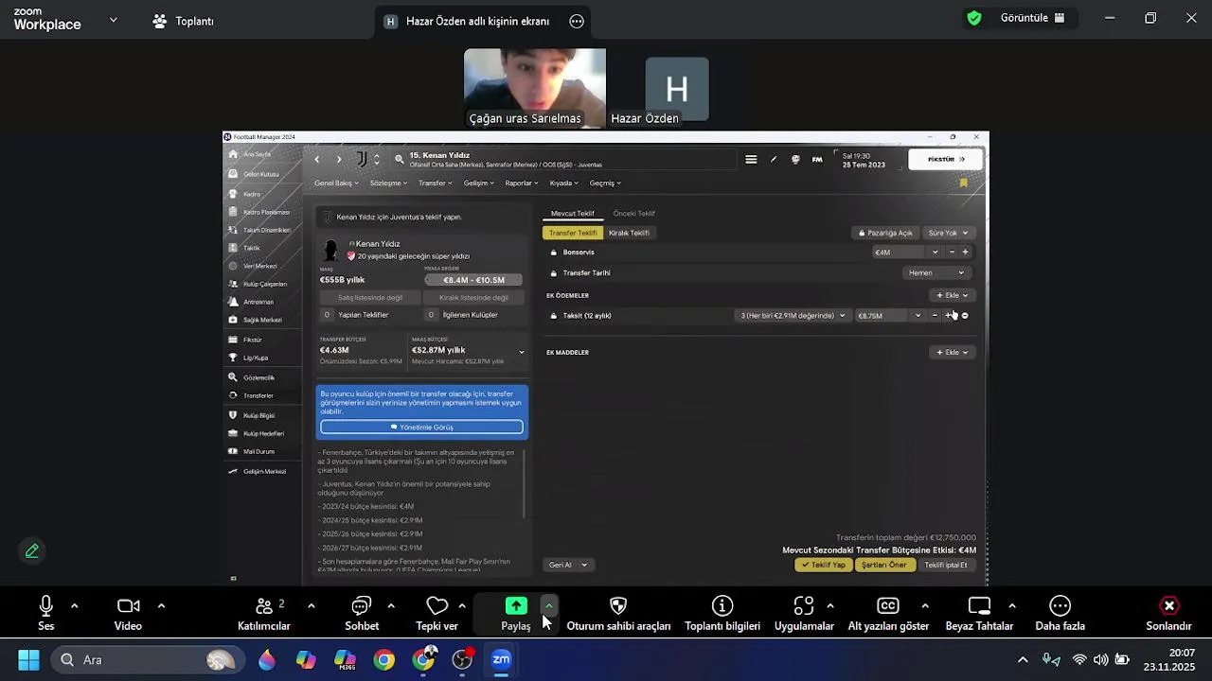This screenshot has width=1212, height=681.
Task: Click Teklif Yap button
Action: tap(823, 565)
